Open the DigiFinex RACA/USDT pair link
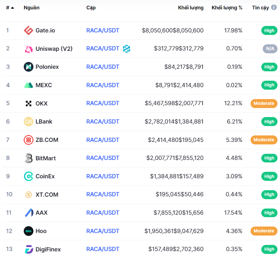The height and width of the screenshot is (255, 280). 103,249
